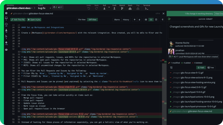Switch to File View tab

pos(82,19)
